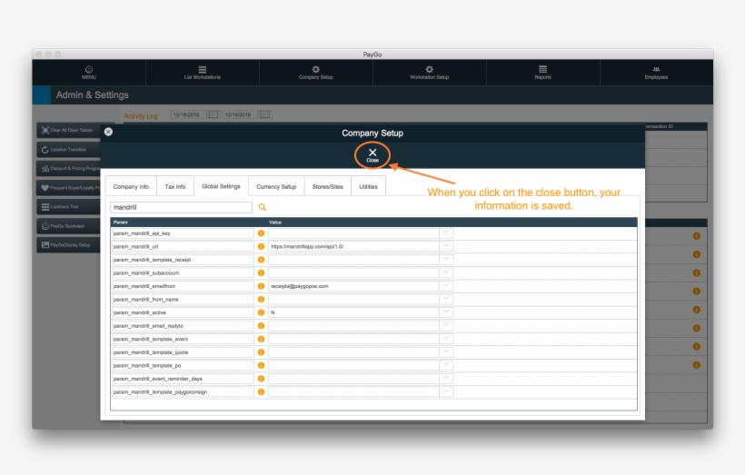Click info icon for param_mandrill_api_key
This screenshot has width=745, height=475.
261,233
